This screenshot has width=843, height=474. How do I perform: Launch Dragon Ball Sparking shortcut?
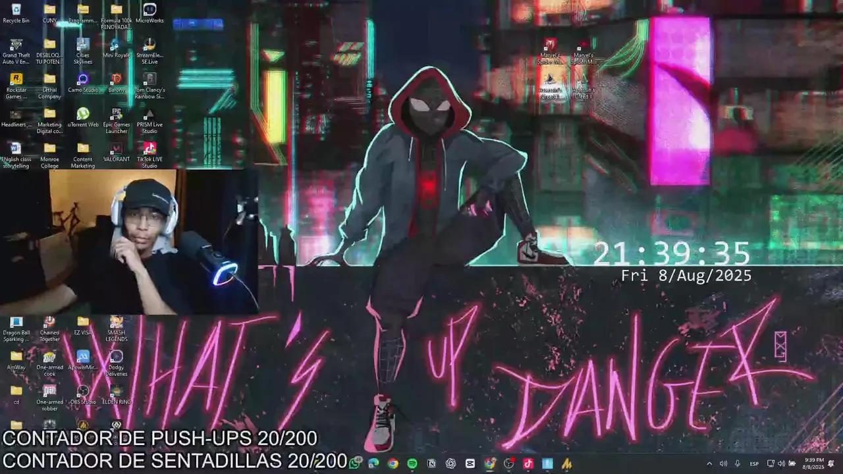[x=16, y=329]
